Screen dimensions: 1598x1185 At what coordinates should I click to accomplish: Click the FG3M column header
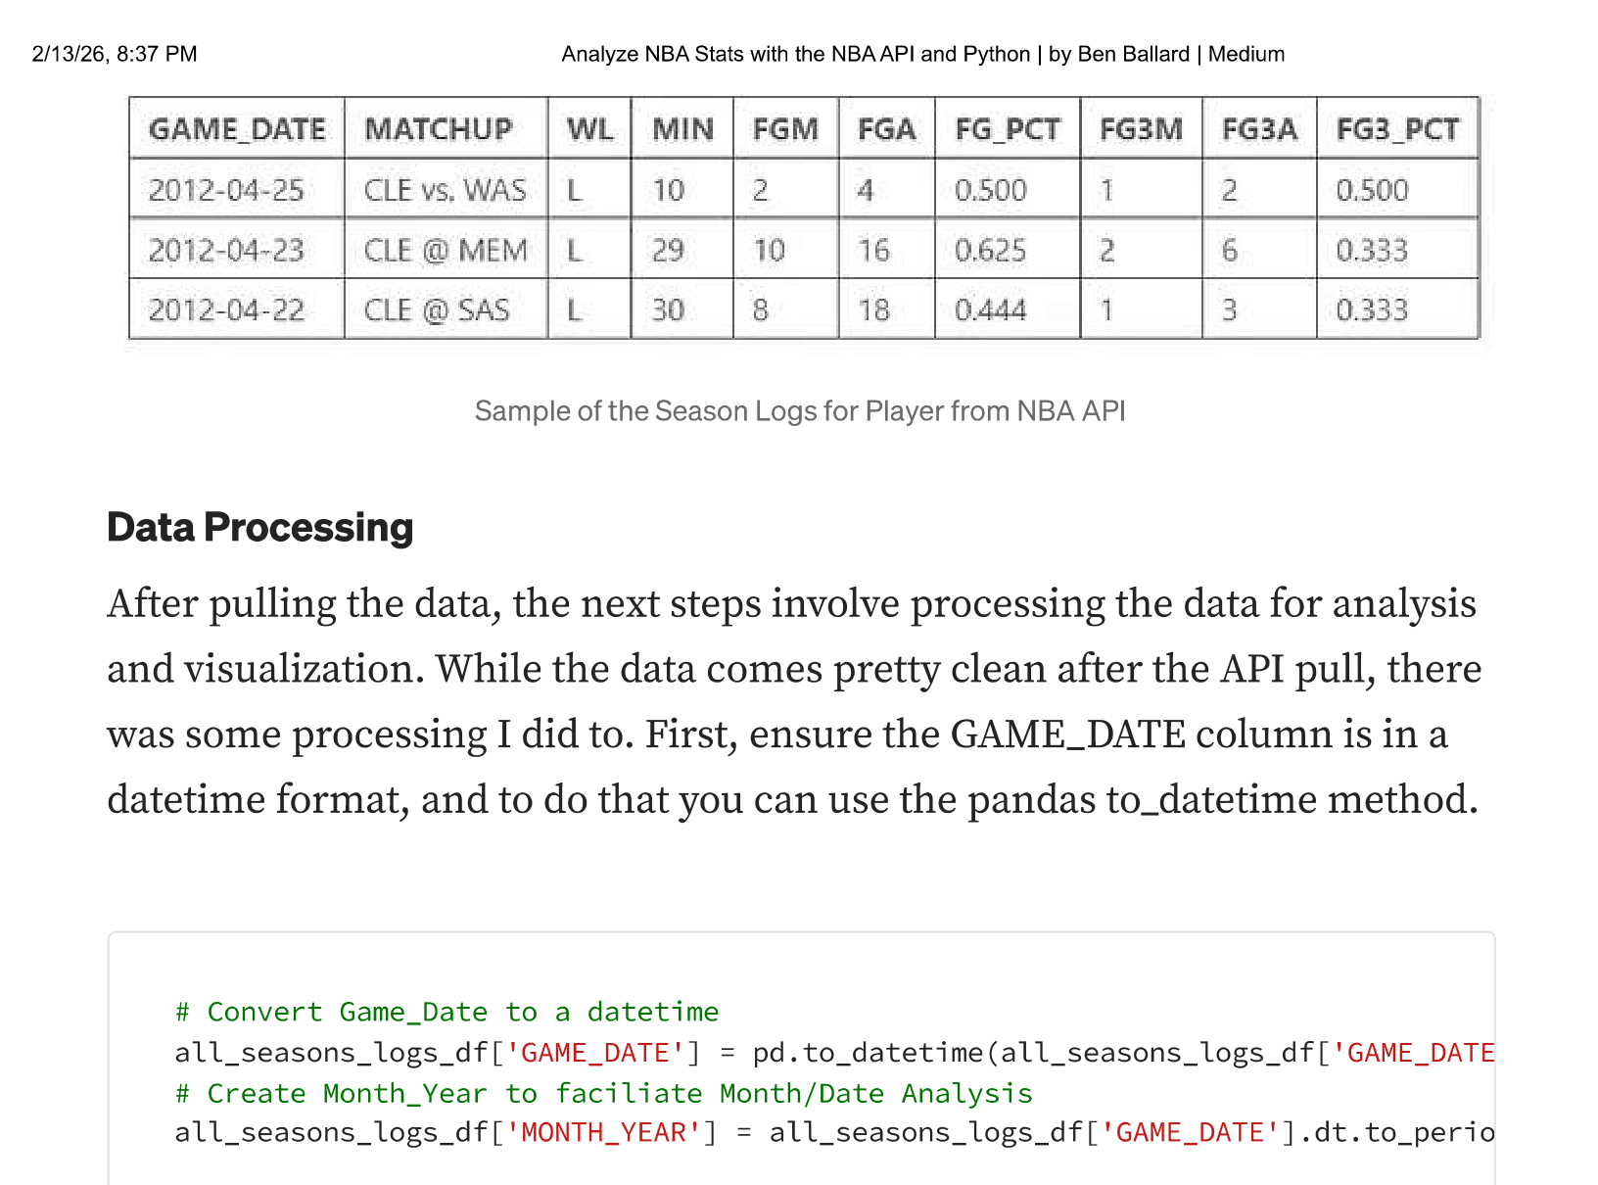(1141, 129)
